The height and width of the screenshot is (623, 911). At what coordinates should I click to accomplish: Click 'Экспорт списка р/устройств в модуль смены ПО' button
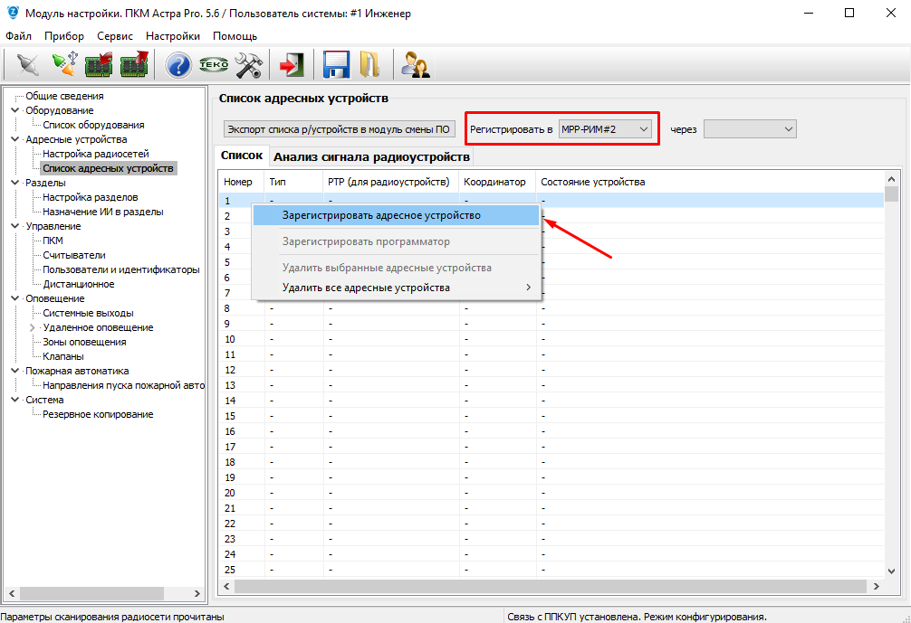click(339, 129)
